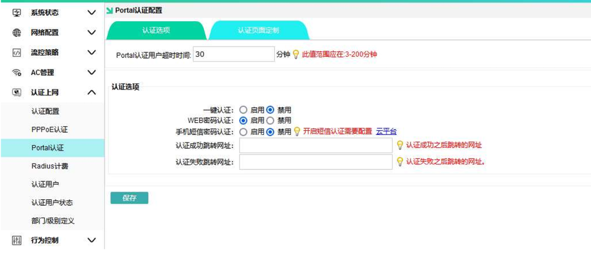Click the 系统状态 monitor icon
Image resolution: width=591 pixels, height=257 pixels.
16,13
